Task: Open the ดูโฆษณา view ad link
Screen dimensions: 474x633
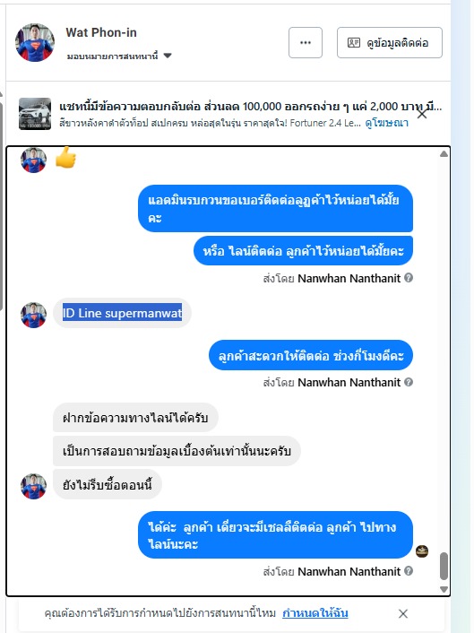Action: coord(386,123)
